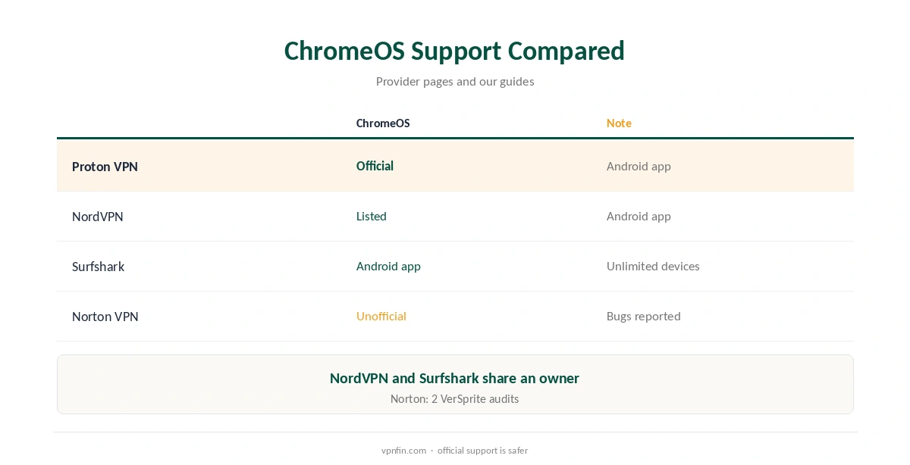Viewport: 910px width, 465px height.
Task: Click 'Listed' status for NordVPN
Action: [x=372, y=216]
